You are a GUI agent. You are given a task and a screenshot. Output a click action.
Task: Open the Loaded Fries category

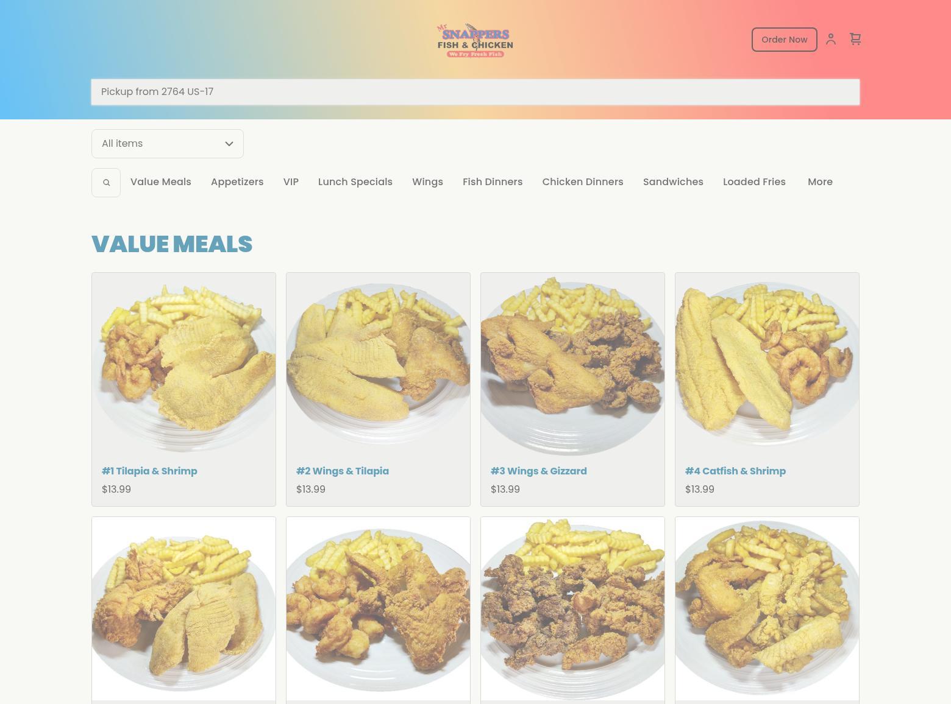(754, 182)
